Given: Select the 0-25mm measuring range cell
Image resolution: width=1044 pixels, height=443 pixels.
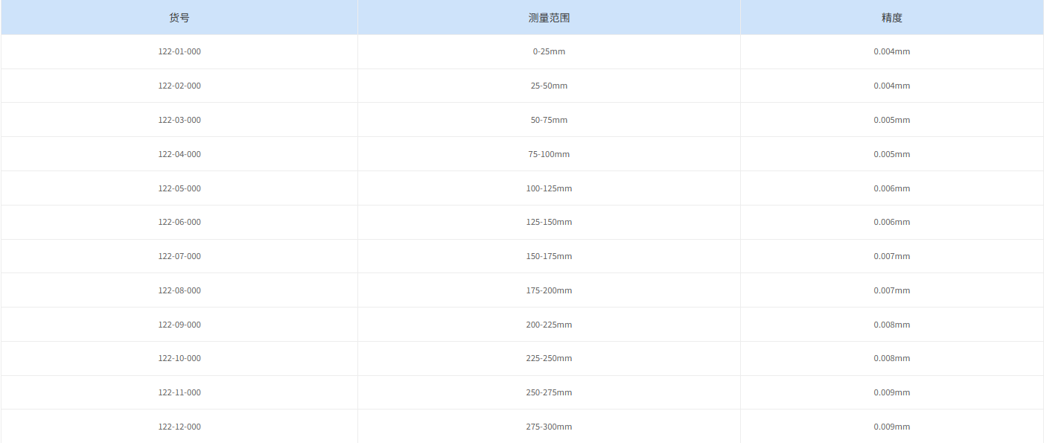Looking at the screenshot, I should [549, 51].
